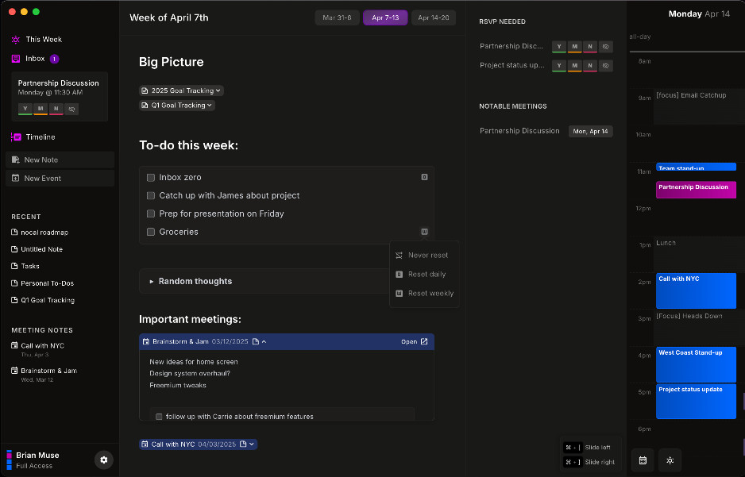The width and height of the screenshot is (745, 477).
Task: RSVP No on sidebar Partnership Discussion card
Action: [56, 109]
